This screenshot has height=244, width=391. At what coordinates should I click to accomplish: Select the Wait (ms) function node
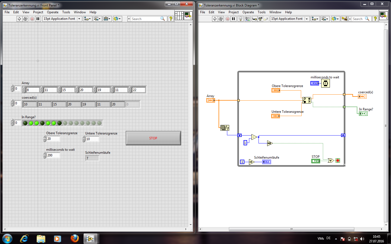coord(326,84)
